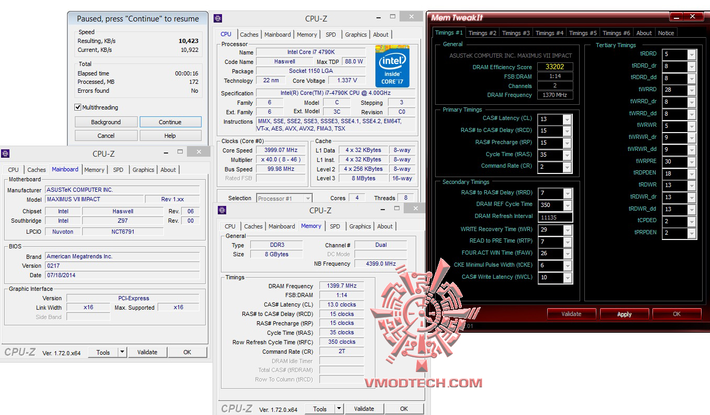The height and width of the screenshot is (415, 710).
Task: Expand the tRDRD dropdown showing 5
Action: pyautogui.click(x=692, y=55)
